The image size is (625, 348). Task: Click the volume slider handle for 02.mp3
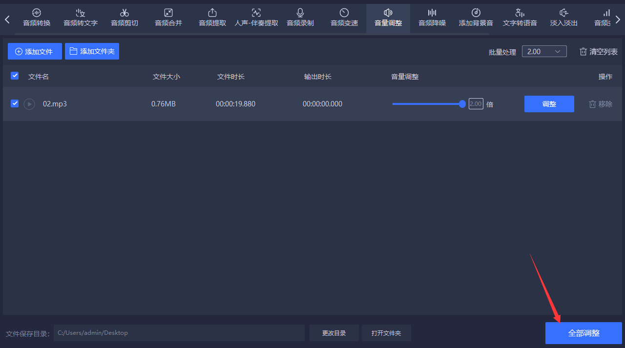(462, 104)
